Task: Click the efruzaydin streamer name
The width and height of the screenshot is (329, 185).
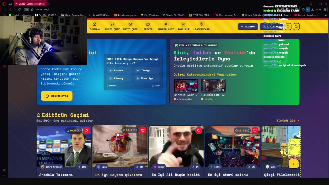Action: tap(184, 99)
